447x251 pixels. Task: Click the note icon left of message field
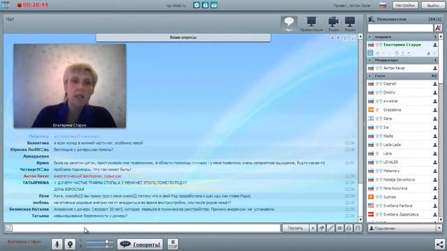pyautogui.click(x=8, y=228)
